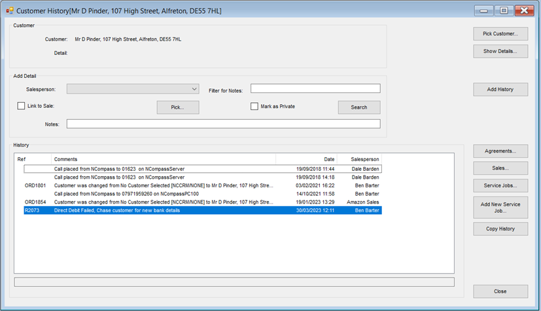Image resolution: width=541 pixels, height=311 pixels.
Task: Click the Pick button beside Link to Sale
Action: [x=177, y=107]
